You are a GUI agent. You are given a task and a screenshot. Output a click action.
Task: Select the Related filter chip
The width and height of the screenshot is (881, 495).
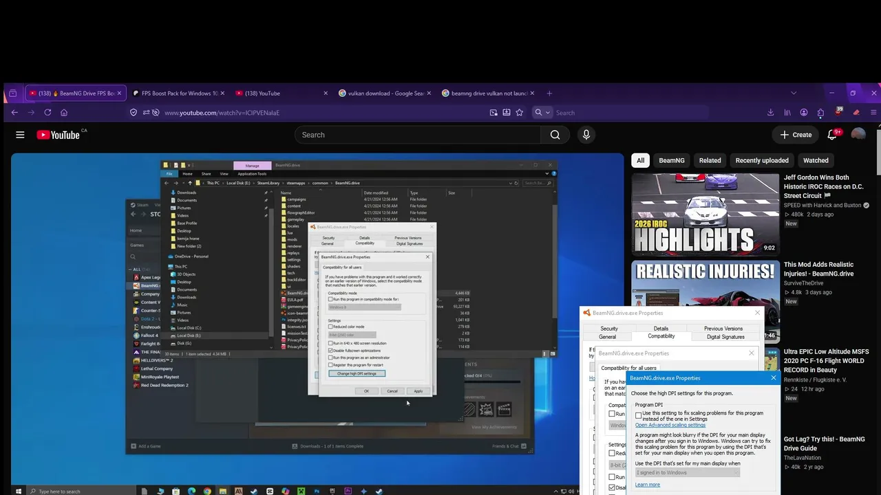point(710,161)
